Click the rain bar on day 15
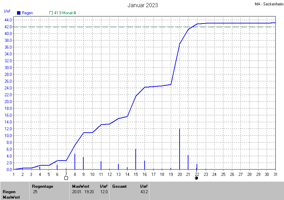This screenshot has height=200, width=284. click(x=136, y=159)
